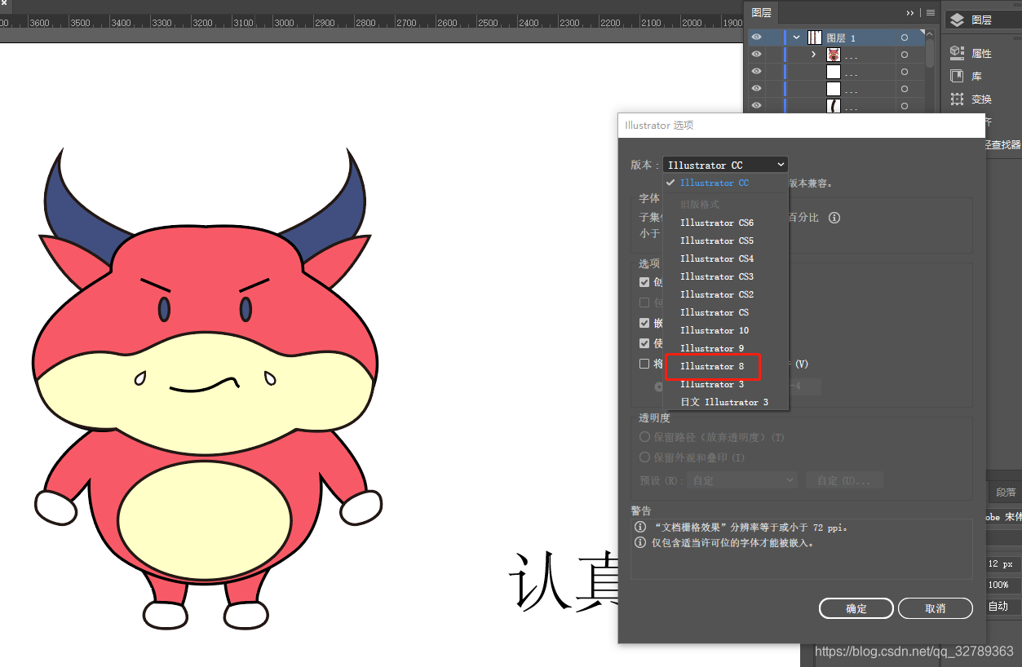1022x667 pixels.
Task: Select the 保留路径（放弃透明度） radio button
Action: [x=645, y=437]
